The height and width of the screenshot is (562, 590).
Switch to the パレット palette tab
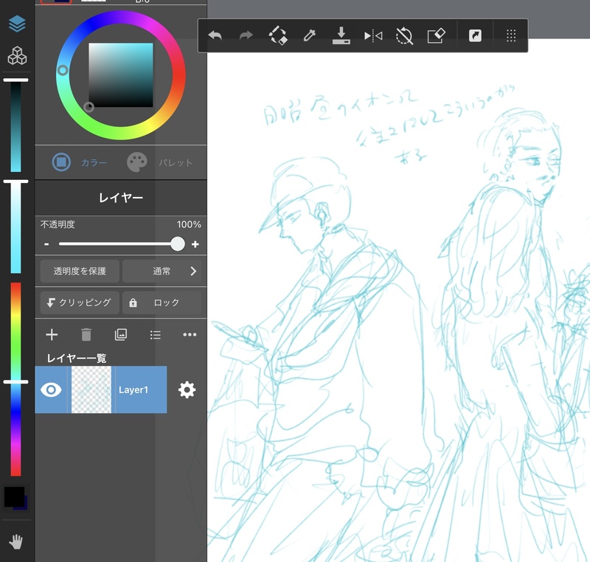tap(160, 162)
